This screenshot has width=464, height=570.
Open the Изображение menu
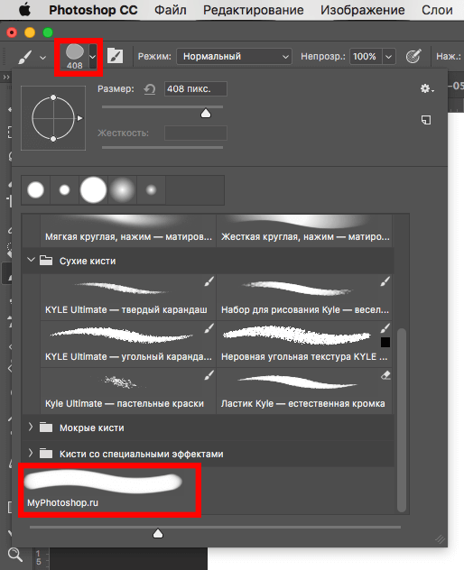pyautogui.click(x=363, y=10)
